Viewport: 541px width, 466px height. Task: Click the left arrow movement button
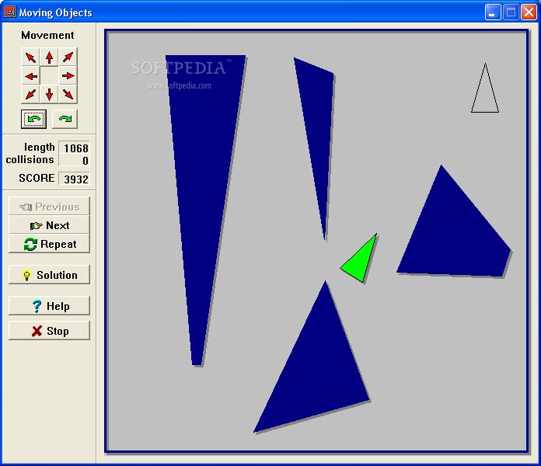31,76
